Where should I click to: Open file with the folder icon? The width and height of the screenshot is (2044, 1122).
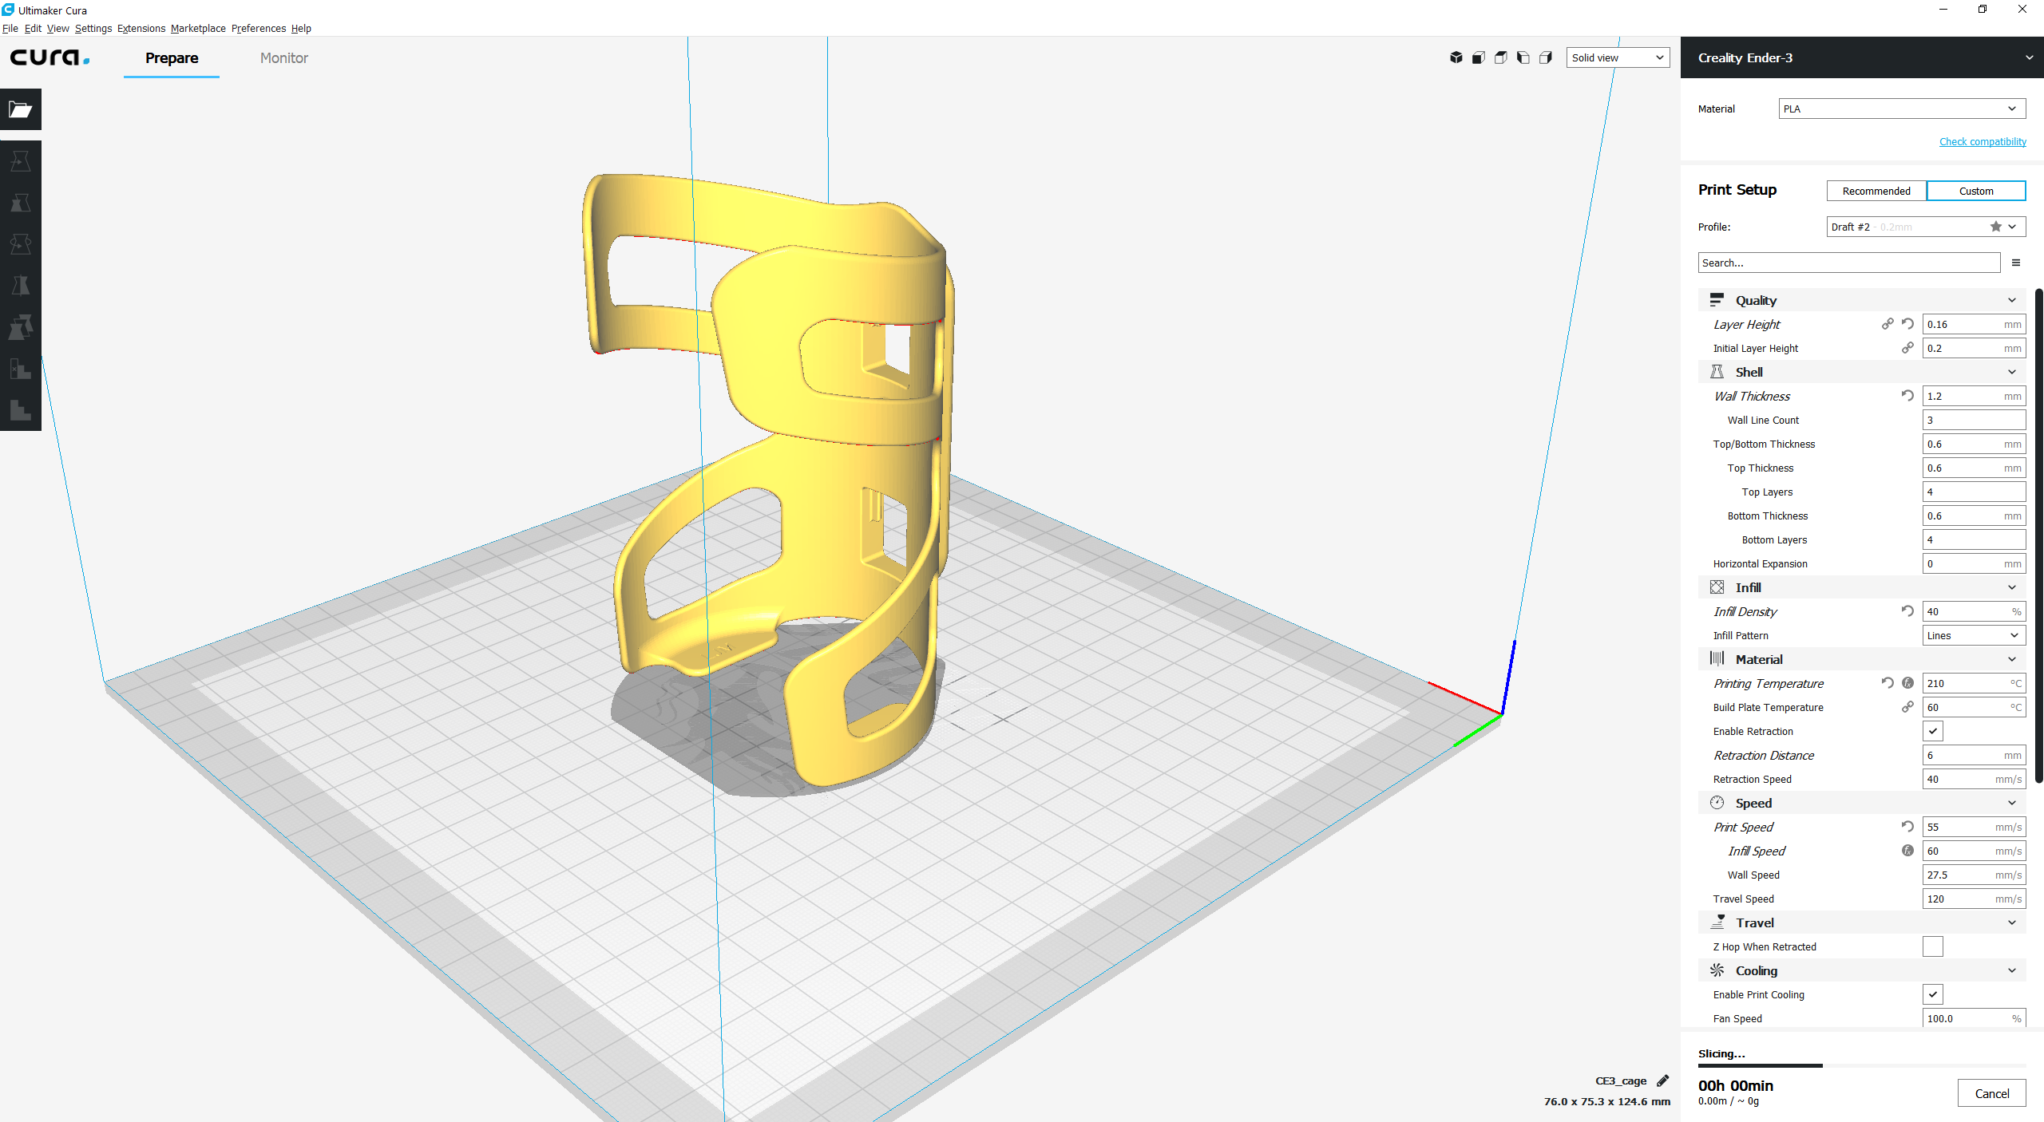[21, 109]
